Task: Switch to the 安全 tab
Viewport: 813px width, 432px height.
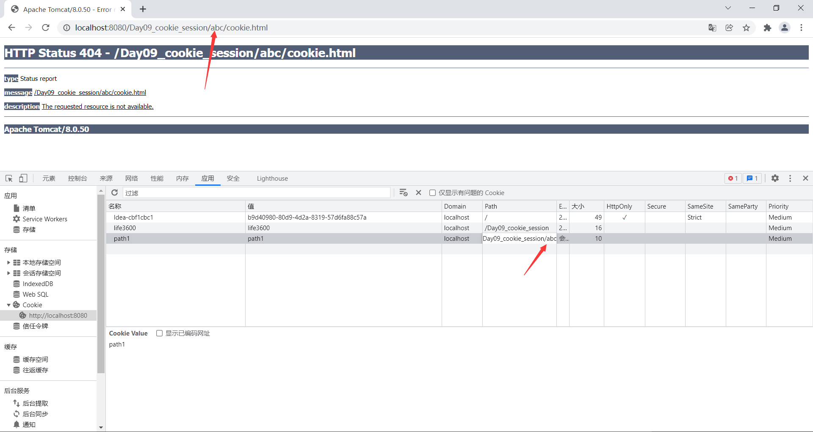Action: (233, 178)
